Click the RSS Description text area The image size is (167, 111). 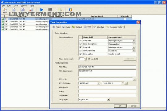point(107,73)
